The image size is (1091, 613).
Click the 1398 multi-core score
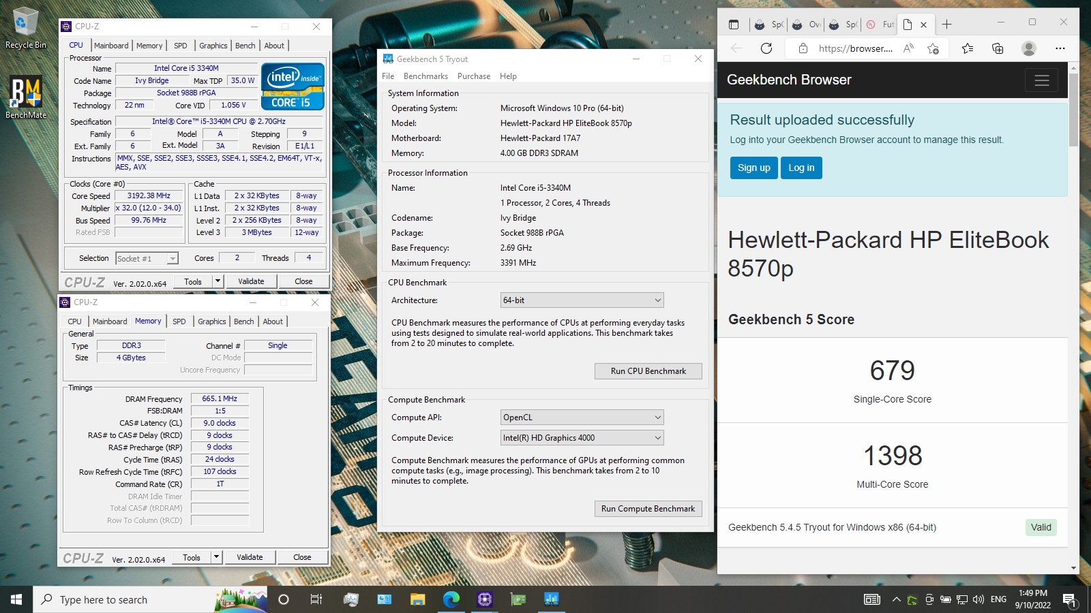point(893,456)
